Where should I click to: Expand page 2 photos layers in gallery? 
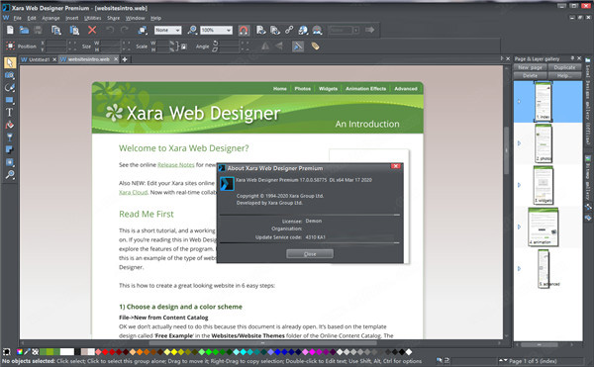(520, 143)
